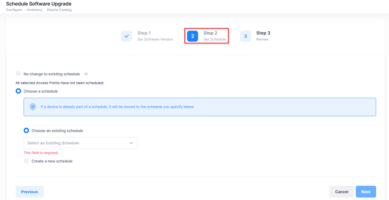Click the blue number 2 step icon
Screen dimensions: 389x200
(193, 36)
